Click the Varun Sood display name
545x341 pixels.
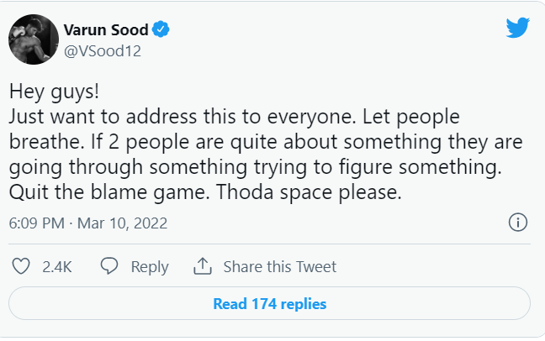[x=106, y=30]
